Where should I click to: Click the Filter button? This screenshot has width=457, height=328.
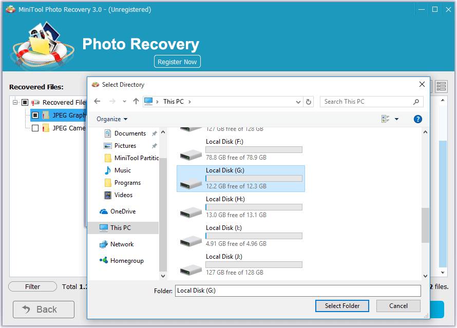click(x=33, y=286)
